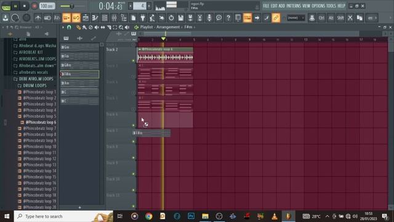The width and height of the screenshot is (394, 222).
Task: Expand the AFROBEAT KIT folder
Action: coord(28,52)
